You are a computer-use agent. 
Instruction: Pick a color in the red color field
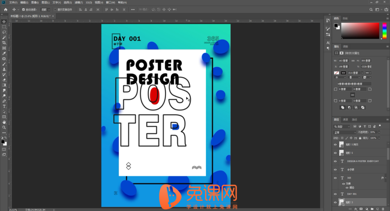point(360,31)
